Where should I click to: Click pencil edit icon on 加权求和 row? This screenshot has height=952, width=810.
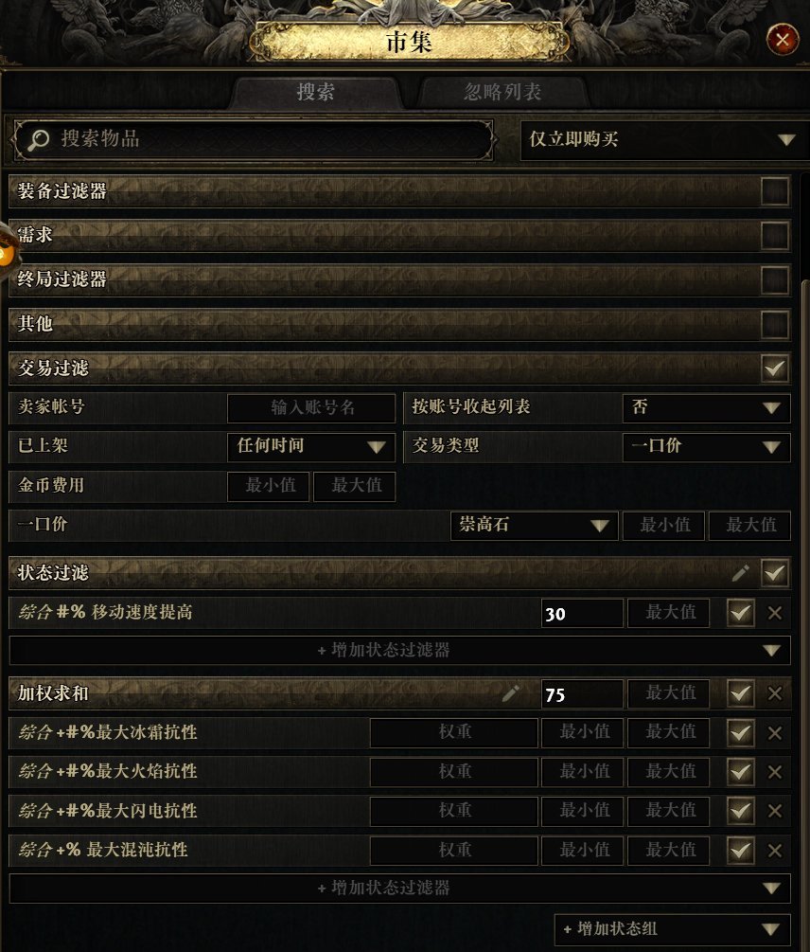coord(510,692)
